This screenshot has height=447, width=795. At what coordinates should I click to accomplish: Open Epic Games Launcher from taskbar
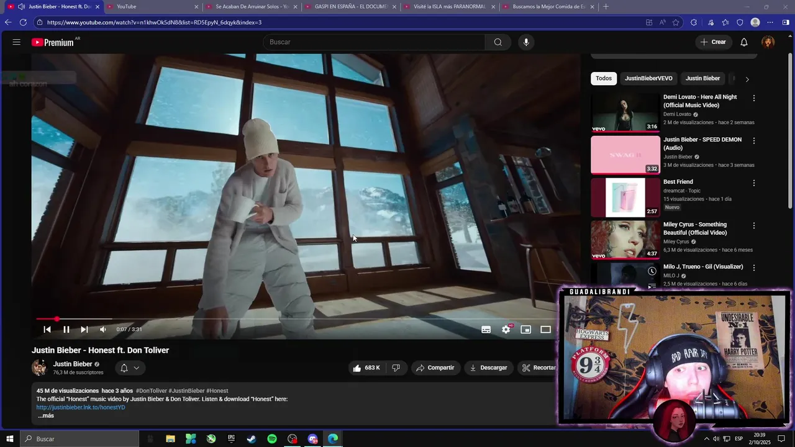(231, 439)
